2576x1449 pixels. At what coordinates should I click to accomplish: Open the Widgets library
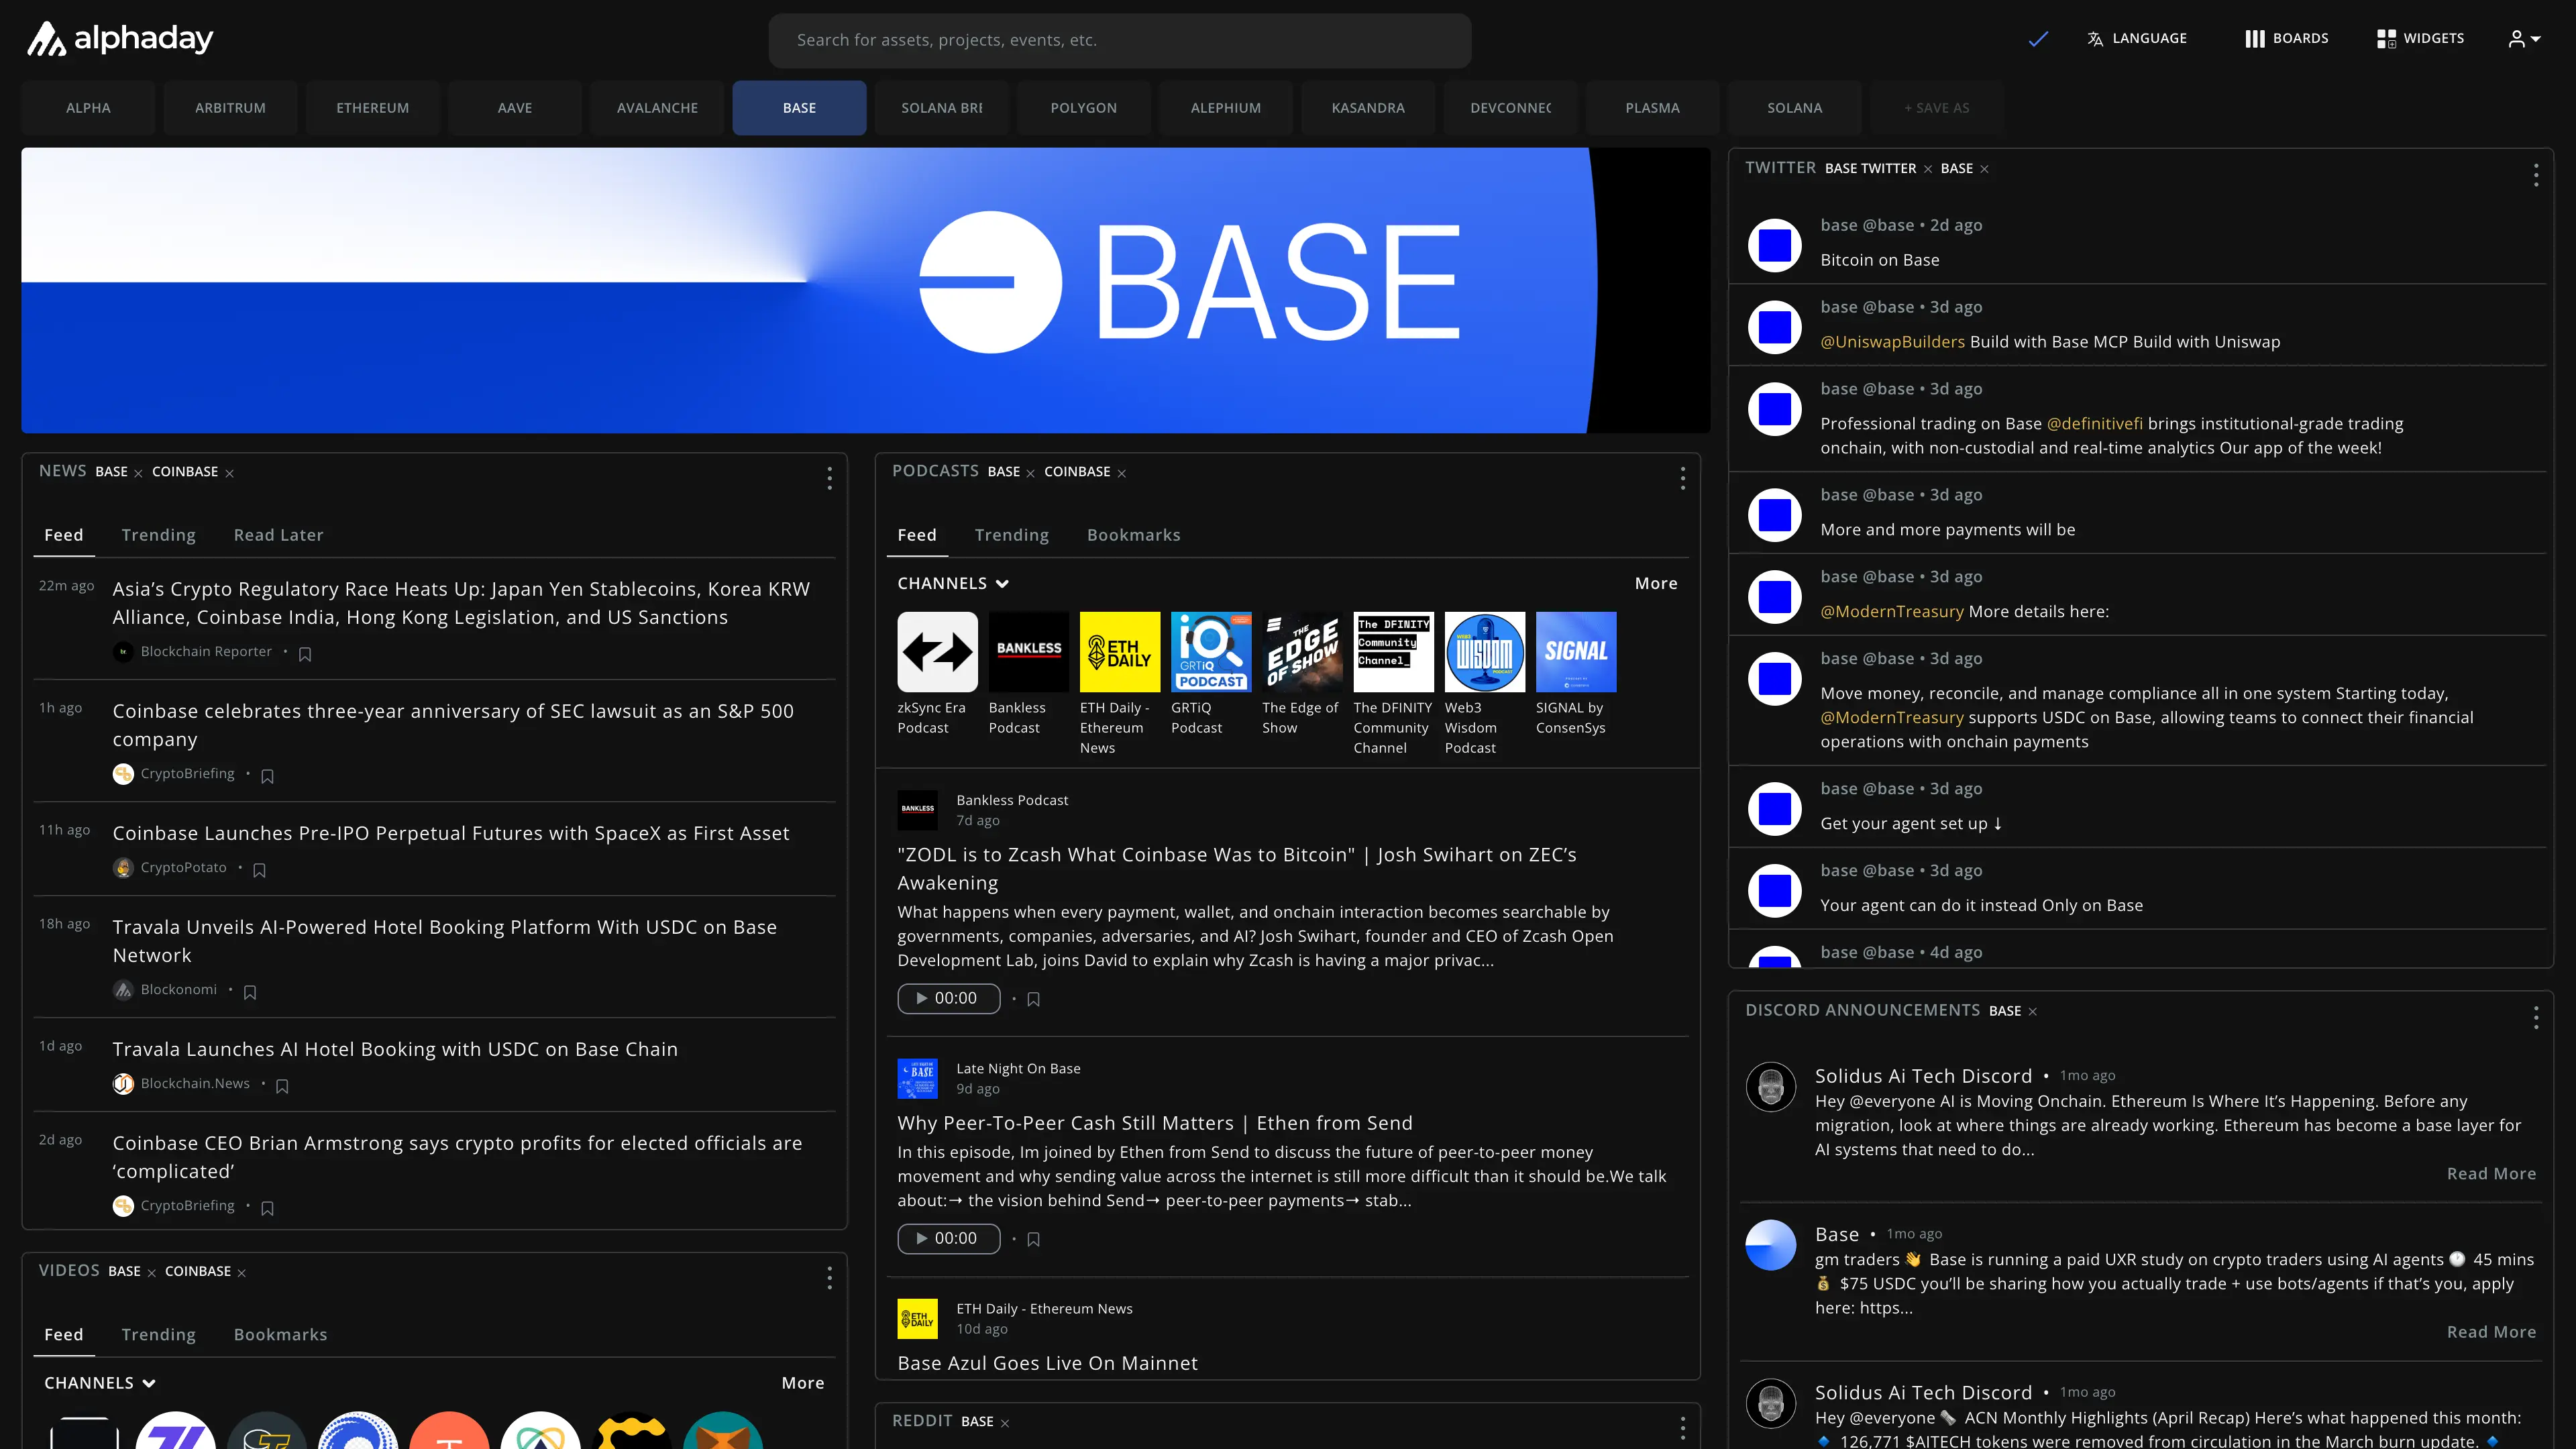(x=2420, y=39)
